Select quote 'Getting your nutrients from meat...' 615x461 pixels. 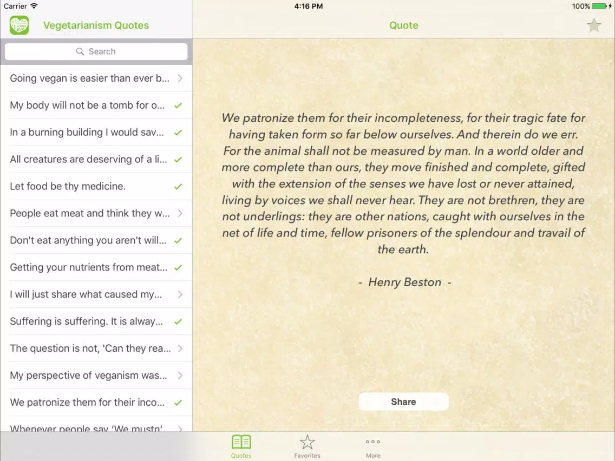(96, 267)
